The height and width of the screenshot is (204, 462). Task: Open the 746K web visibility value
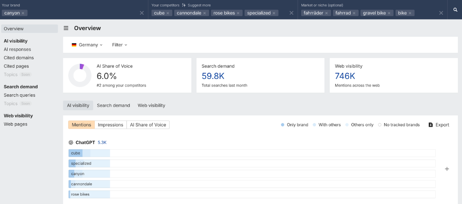point(345,76)
